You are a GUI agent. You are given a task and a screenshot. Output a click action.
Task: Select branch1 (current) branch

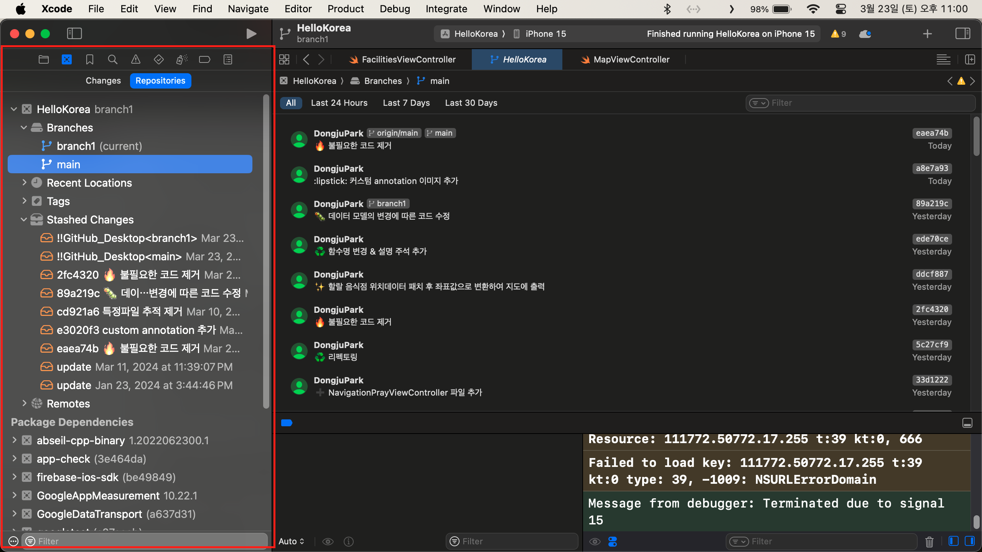[130, 146]
